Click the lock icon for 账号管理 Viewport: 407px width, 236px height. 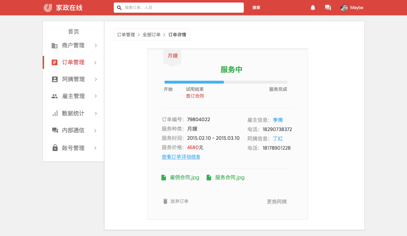click(x=55, y=148)
